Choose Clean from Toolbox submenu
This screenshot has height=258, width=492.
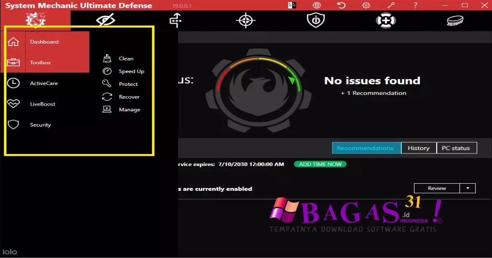click(126, 59)
